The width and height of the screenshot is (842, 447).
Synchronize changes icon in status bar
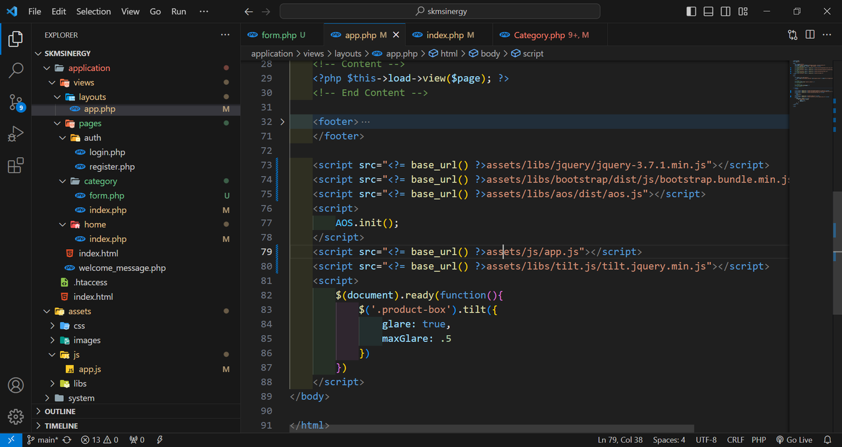click(x=66, y=440)
